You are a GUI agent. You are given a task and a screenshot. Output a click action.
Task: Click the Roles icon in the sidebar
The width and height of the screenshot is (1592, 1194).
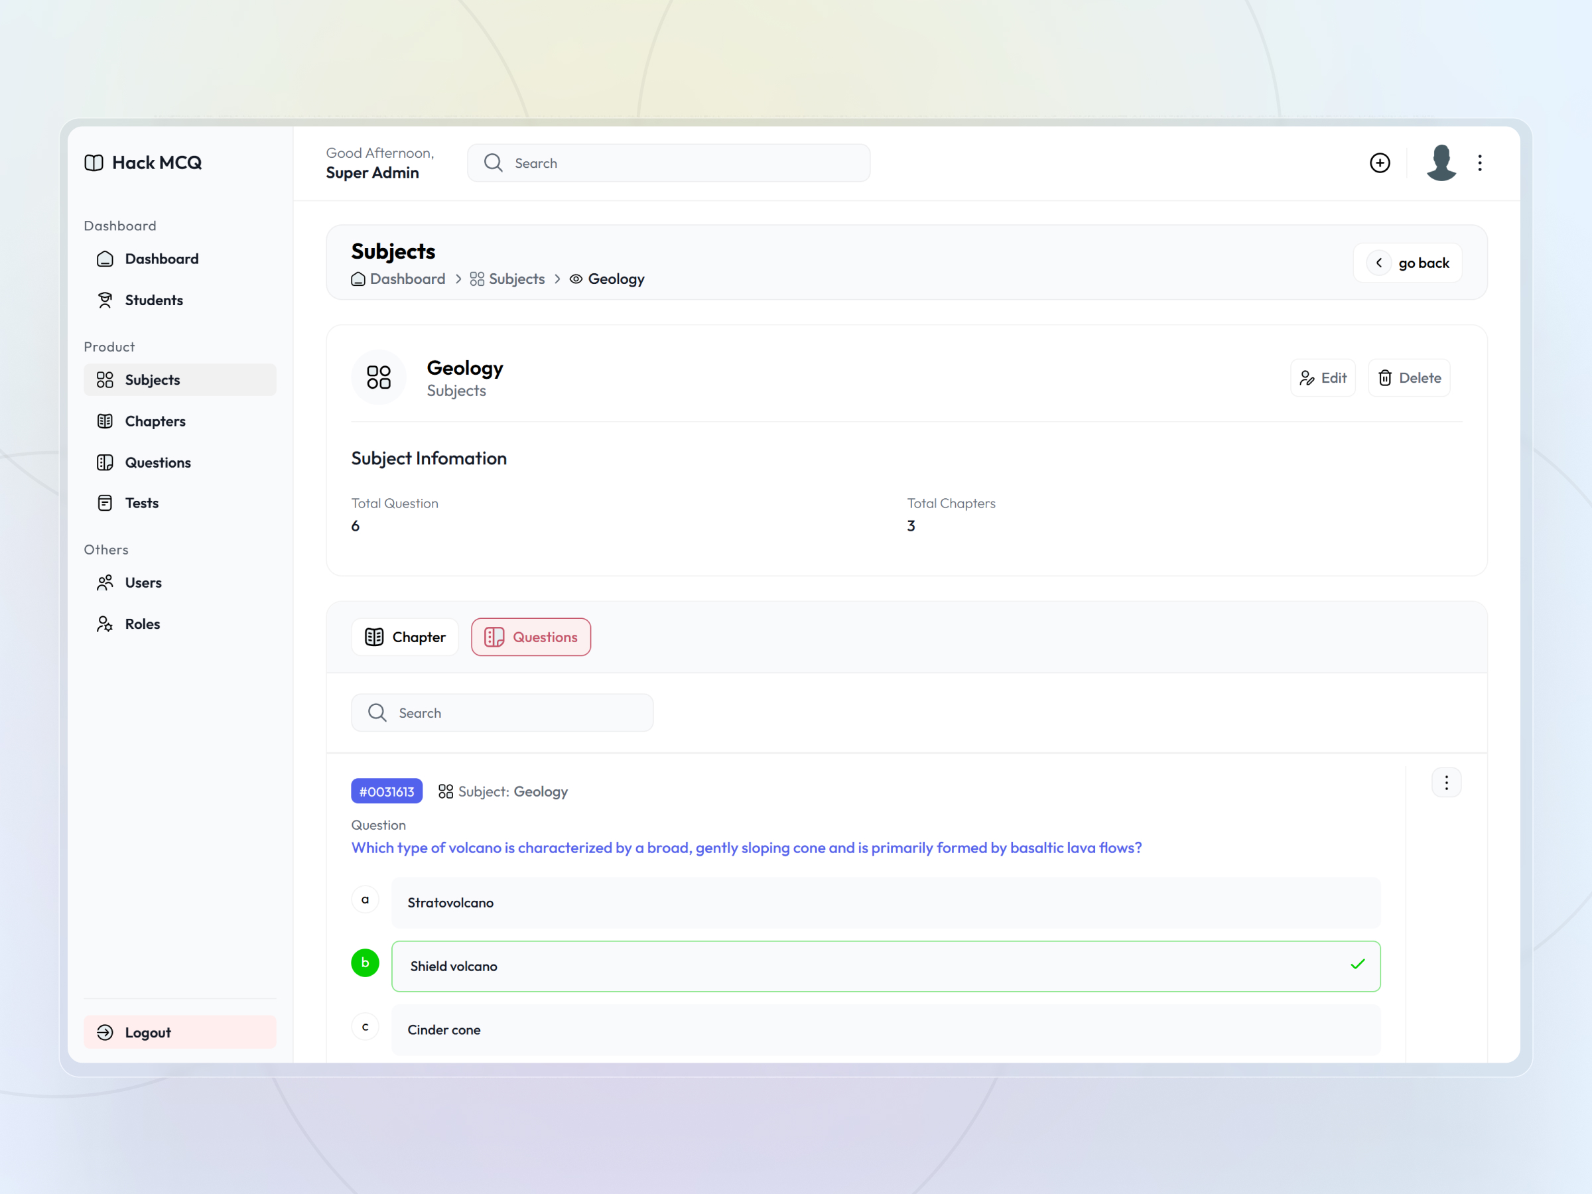click(x=105, y=624)
